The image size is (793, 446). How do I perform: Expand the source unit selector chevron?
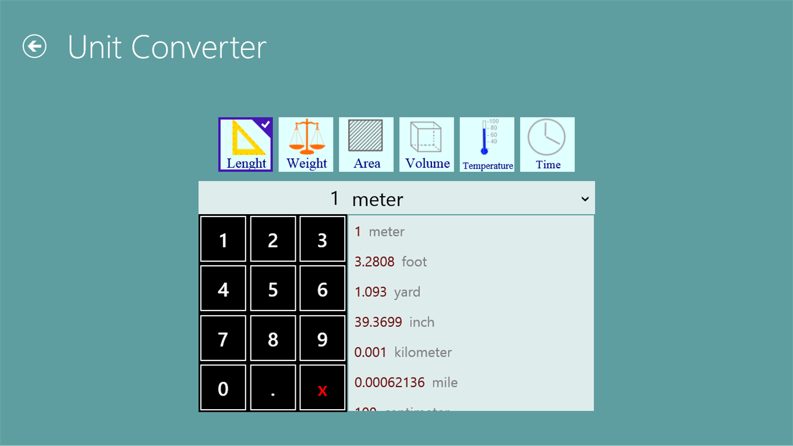pos(585,199)
